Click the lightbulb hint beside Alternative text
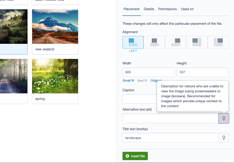Viewport: 234px width, 163px height. pos(224,118)
